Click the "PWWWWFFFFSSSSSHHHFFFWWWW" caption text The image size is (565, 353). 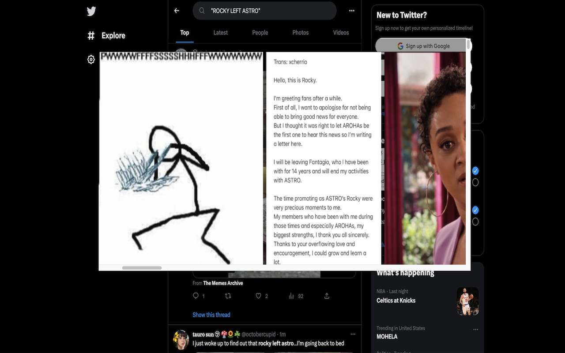click(x=181, y=56)
